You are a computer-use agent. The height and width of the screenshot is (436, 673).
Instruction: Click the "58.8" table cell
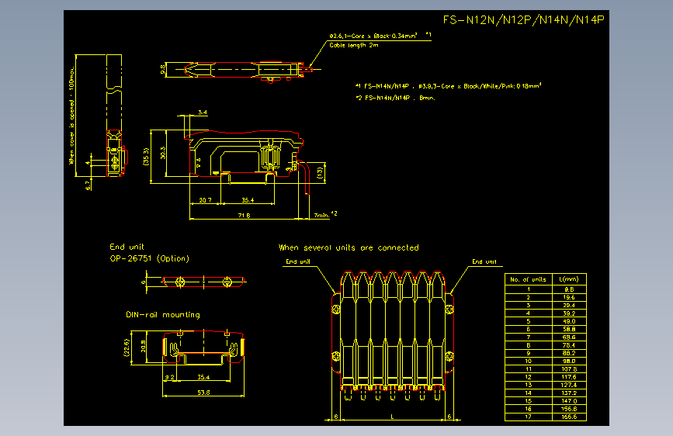(569, 329)
